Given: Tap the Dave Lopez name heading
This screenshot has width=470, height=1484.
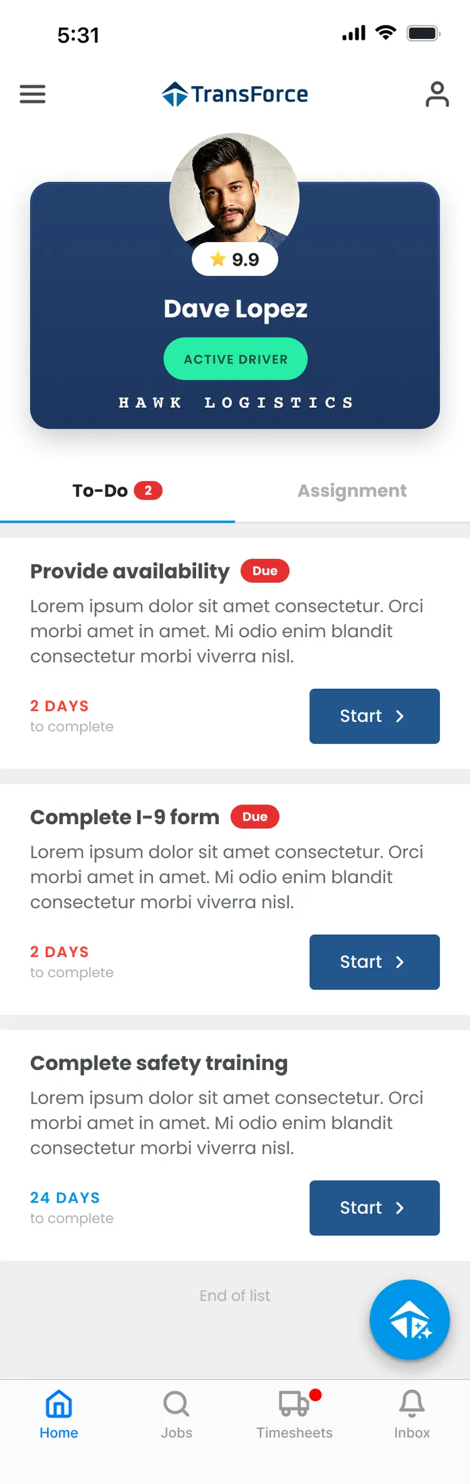Looking at the screenshot, I should (x=236, y=309).
